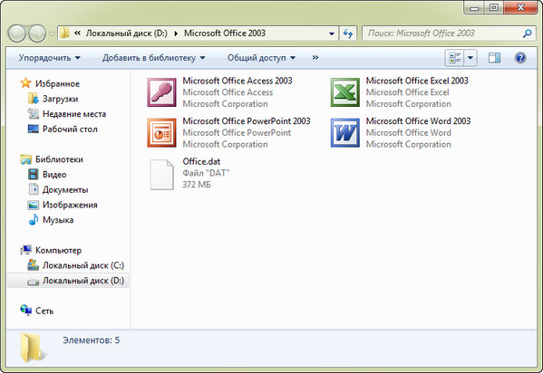The width and height of the screenshot is (543, 373).
Task: Open the help button
Action: tap(520, 58)
